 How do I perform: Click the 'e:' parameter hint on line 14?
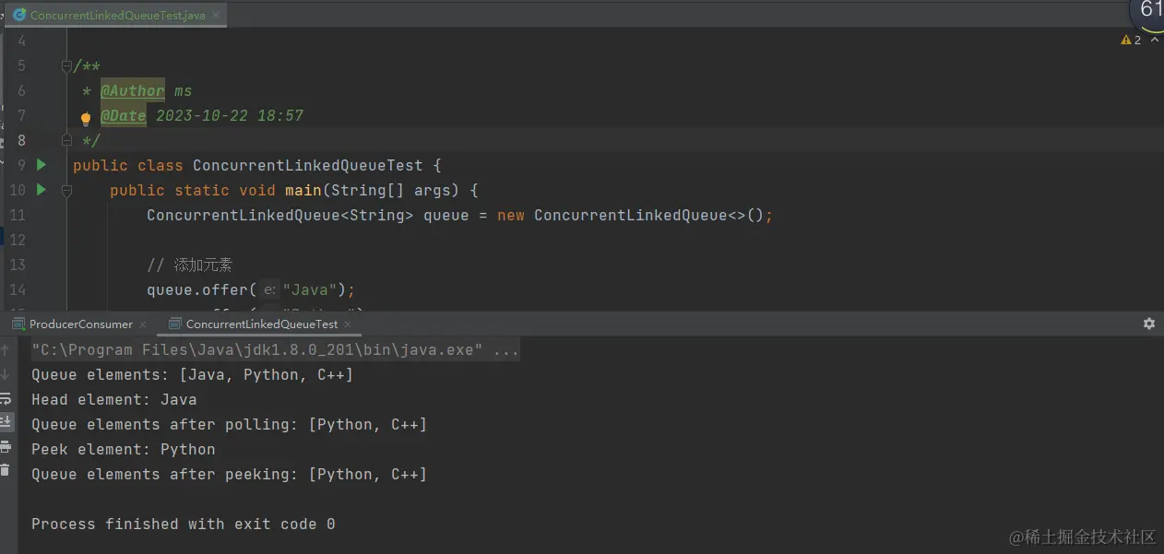[269, 289]
